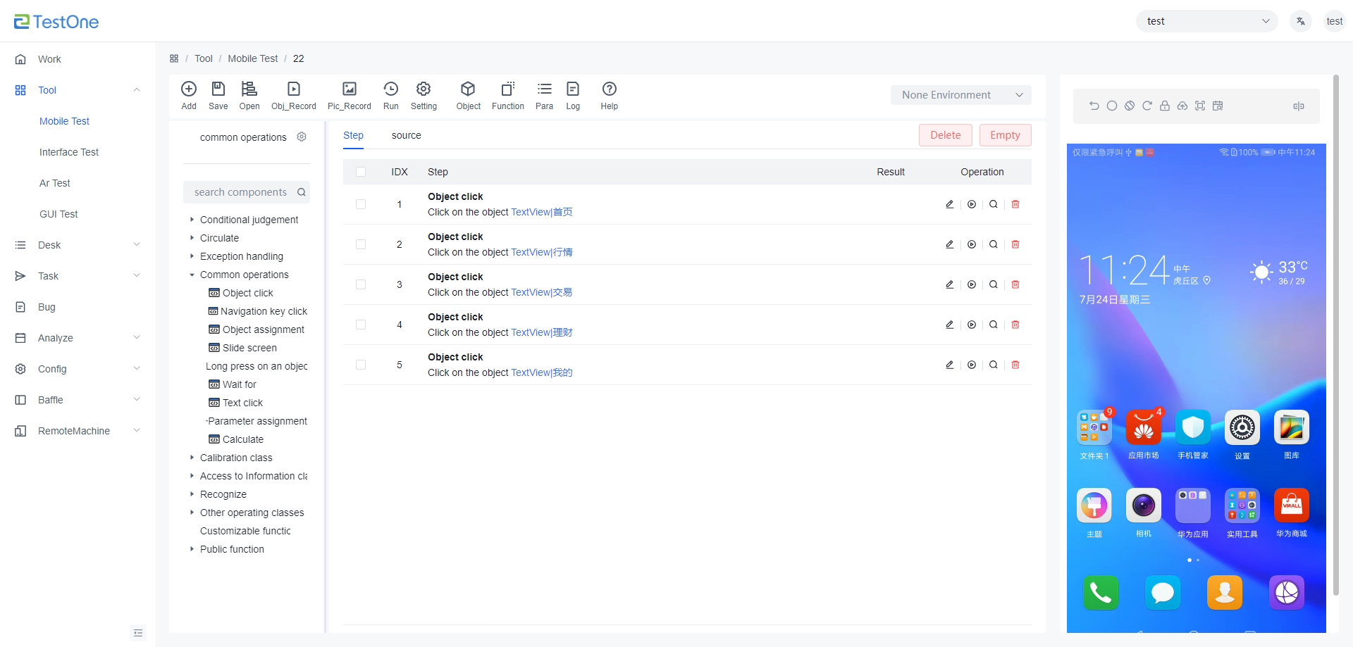Screen dimensions: 1353x647
Task: Start Pic_Record recording
Action: tap(350, 89)
